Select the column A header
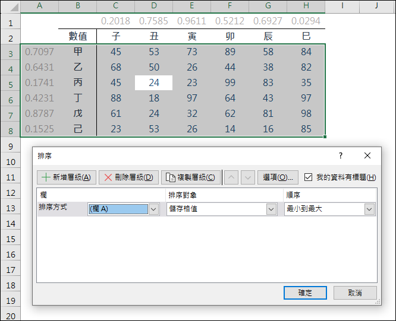Screen dimensions: 396x321 [40, 6]
